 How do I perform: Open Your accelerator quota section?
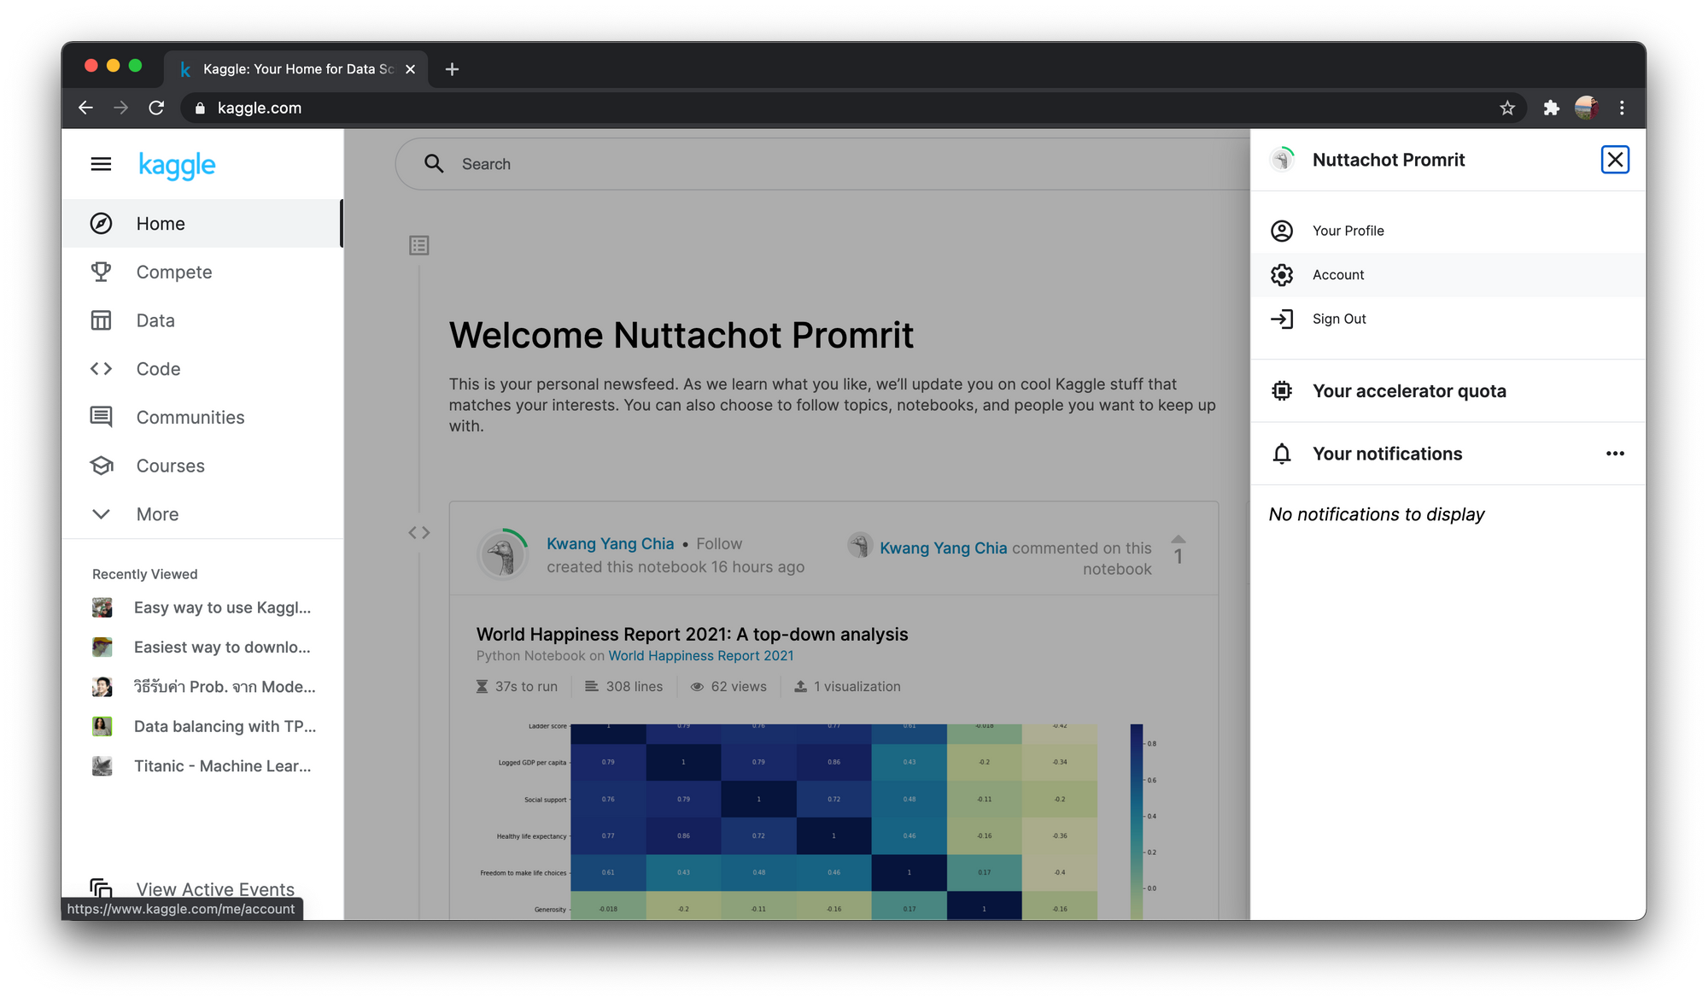(x=1448, y=391)
